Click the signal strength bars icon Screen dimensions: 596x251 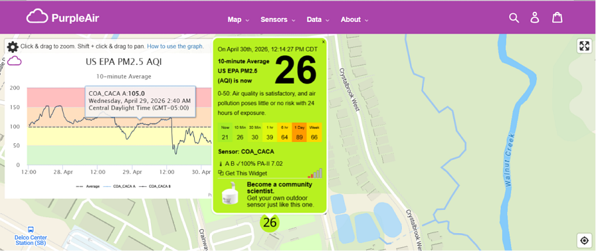[x=315, y=173]
